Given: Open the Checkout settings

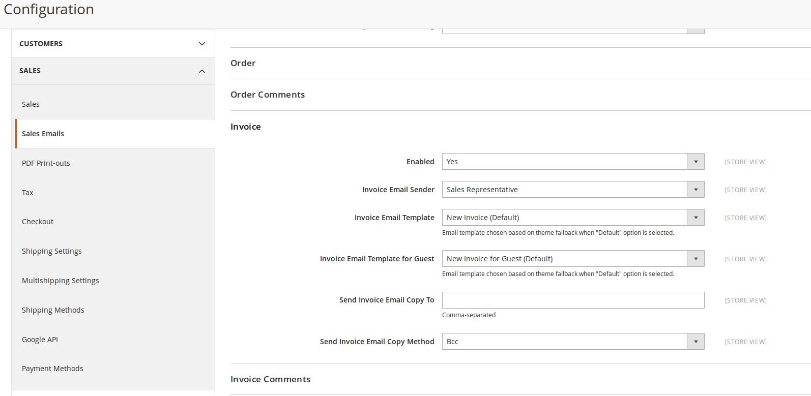Looking at the screenshot, I should click(x=38, y=222).
